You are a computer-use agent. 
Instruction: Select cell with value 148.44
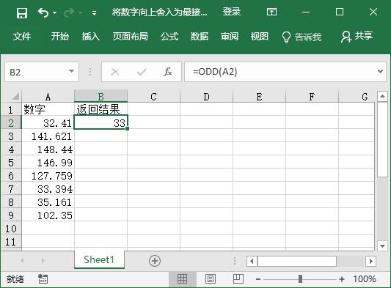point(48,149)
